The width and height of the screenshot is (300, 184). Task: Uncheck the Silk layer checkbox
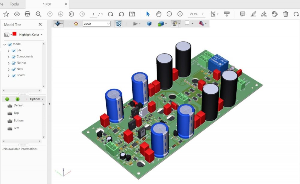13,51
